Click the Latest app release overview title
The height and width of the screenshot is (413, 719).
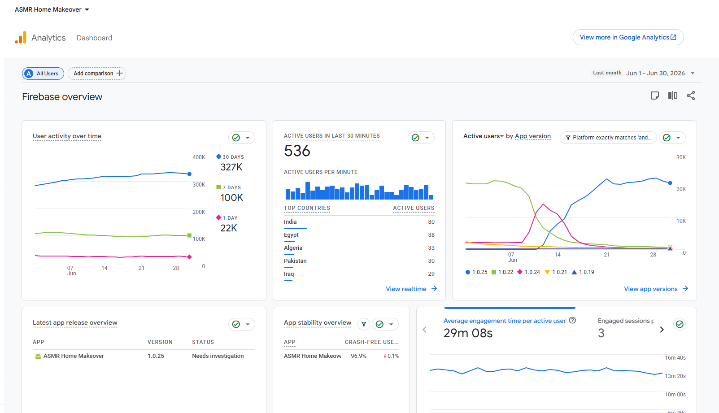coord(75,323)
